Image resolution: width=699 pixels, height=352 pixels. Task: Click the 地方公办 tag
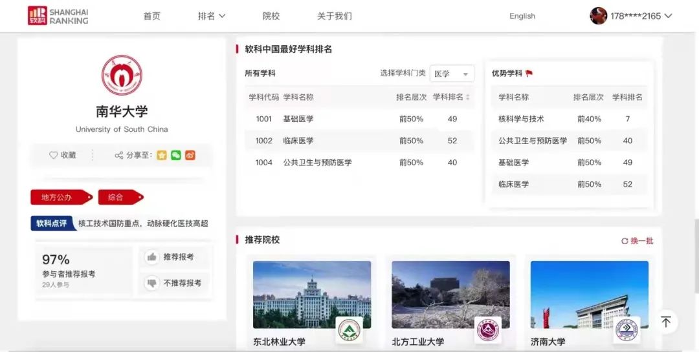tap(61, 197)
